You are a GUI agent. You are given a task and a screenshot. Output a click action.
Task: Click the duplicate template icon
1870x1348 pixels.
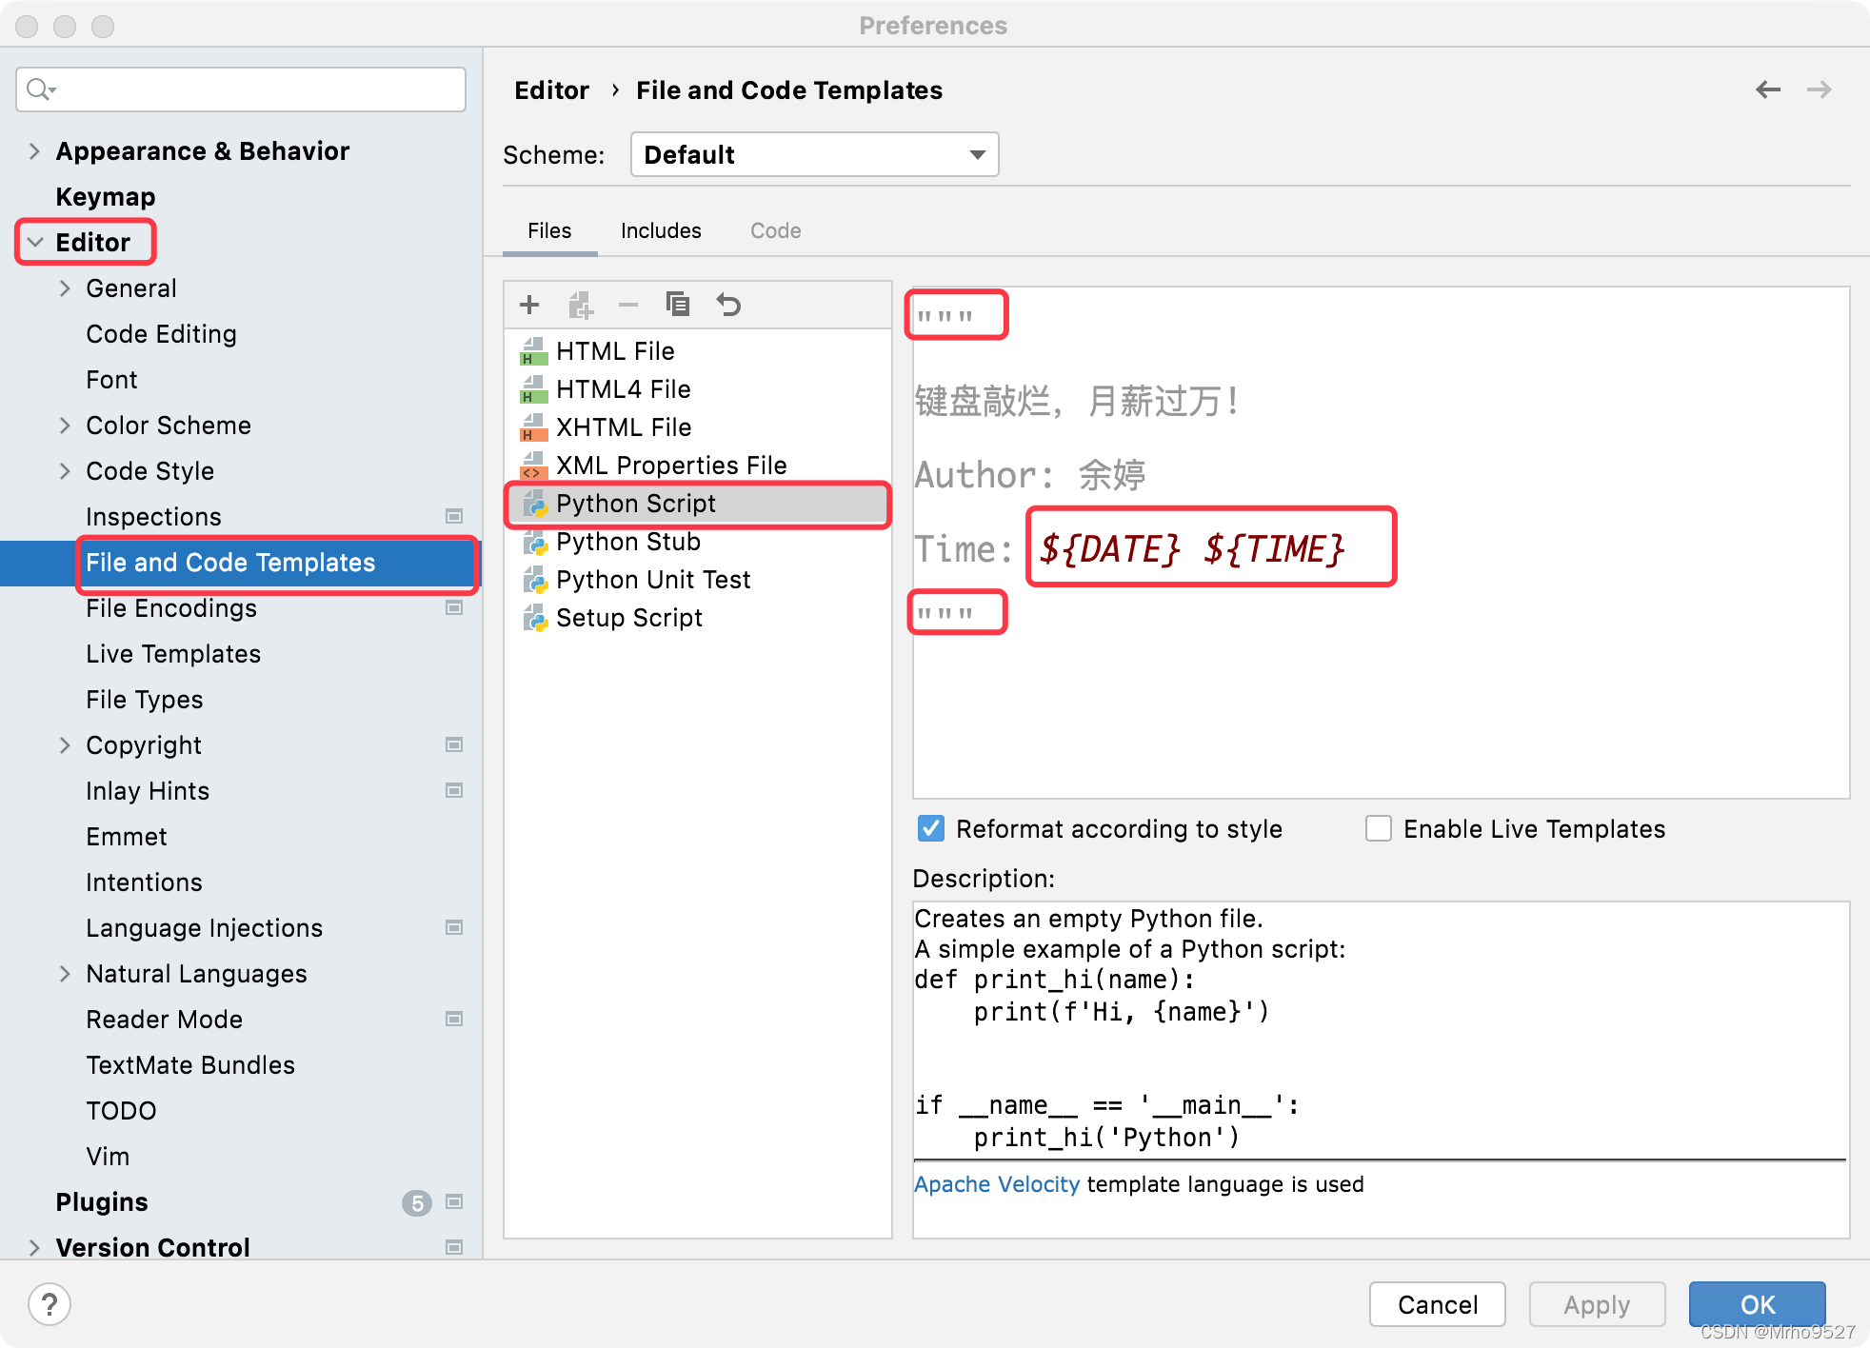[x=680, y=305]
